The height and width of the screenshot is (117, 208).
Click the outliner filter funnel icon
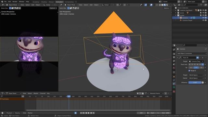pyautogui.click(x=201, y=5)
